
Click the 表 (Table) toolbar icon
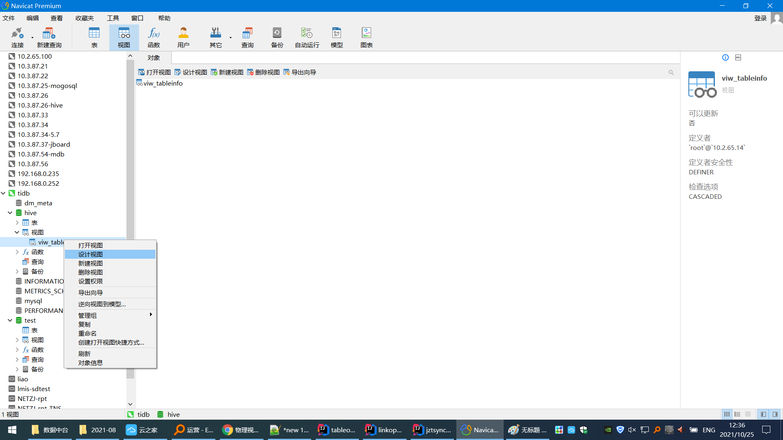point(94,37)
